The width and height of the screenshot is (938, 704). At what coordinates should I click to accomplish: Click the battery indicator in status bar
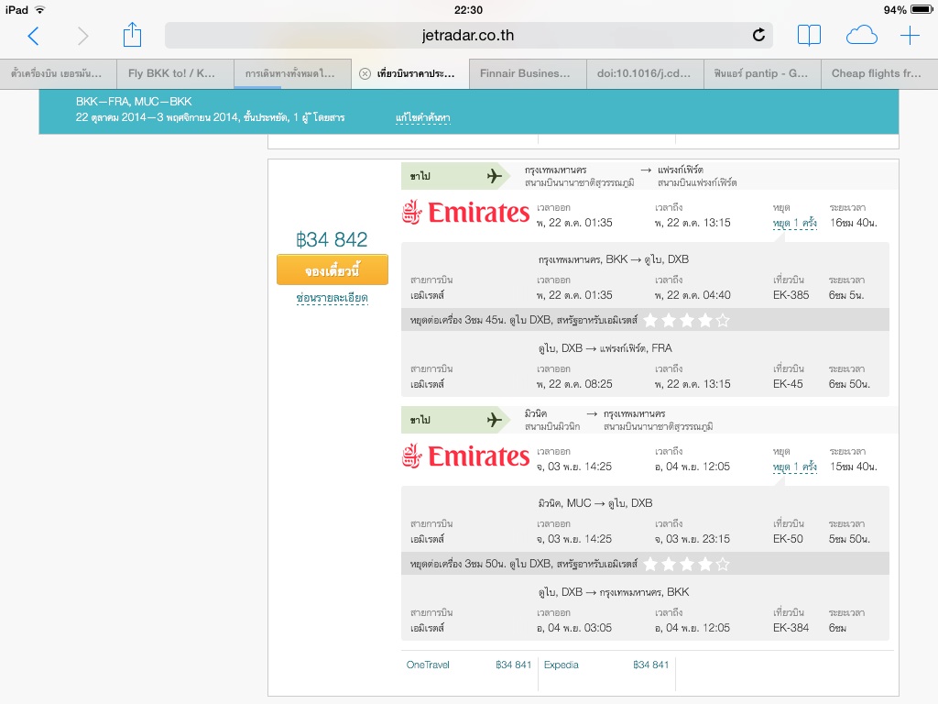[x=922, y=9]
